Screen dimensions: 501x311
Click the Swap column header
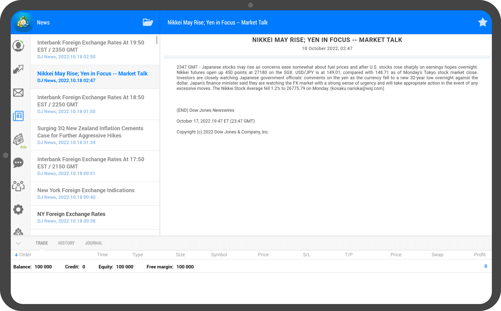pos(437,255)
